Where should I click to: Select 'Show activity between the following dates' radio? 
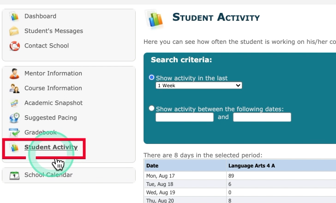151,108
